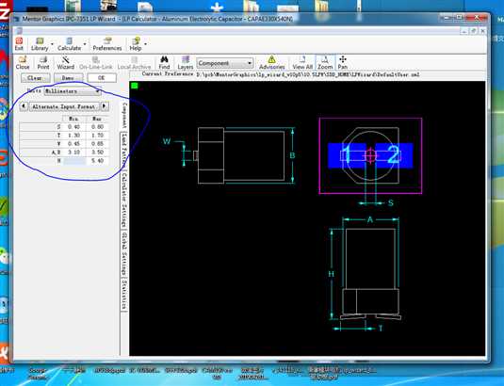
Task: Select the T Max value 1.70 cell
Action: click(x=97, y=136)
